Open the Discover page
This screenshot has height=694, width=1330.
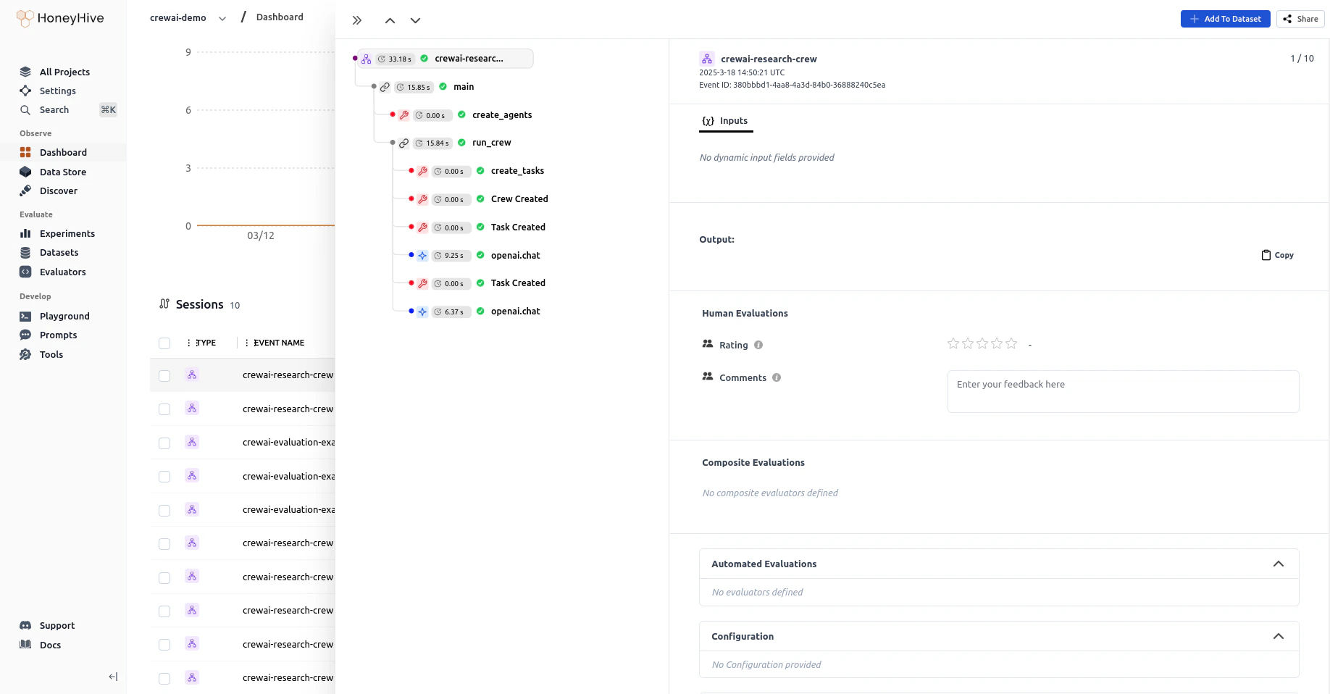(x=58, y=191)
